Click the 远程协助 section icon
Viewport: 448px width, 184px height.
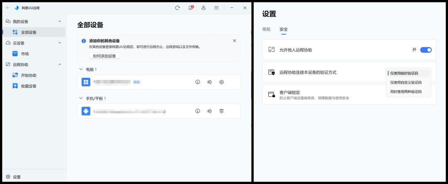point(8,65)
